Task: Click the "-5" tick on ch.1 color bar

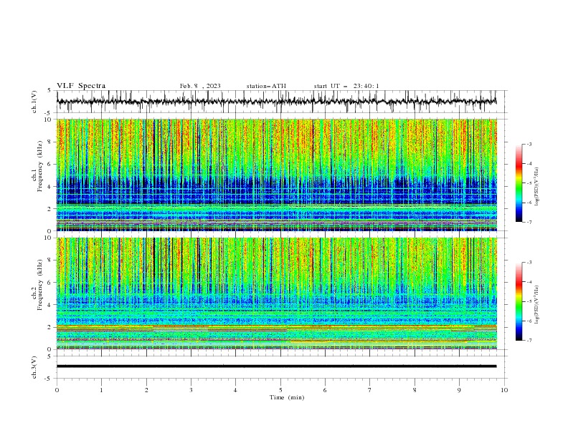Action: [x=529, y=183]
